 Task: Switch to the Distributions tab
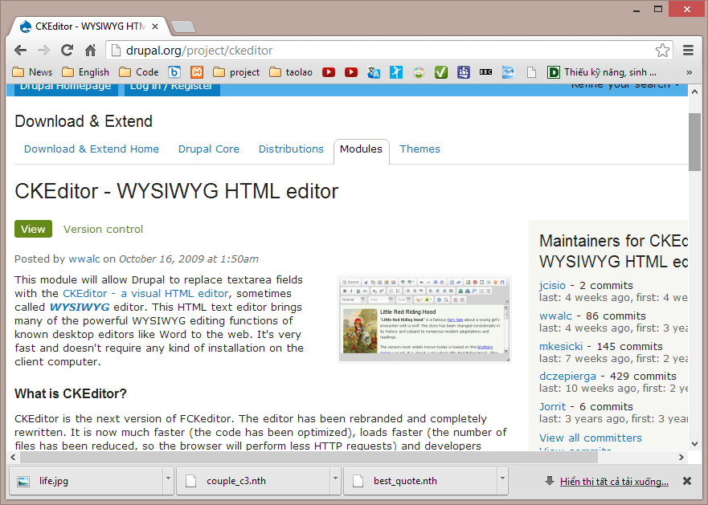[291, 149]
